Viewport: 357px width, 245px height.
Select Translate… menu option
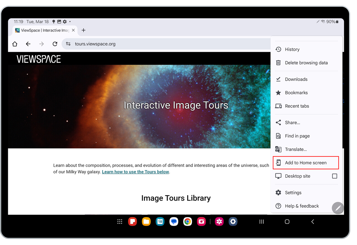pos(306,149)
